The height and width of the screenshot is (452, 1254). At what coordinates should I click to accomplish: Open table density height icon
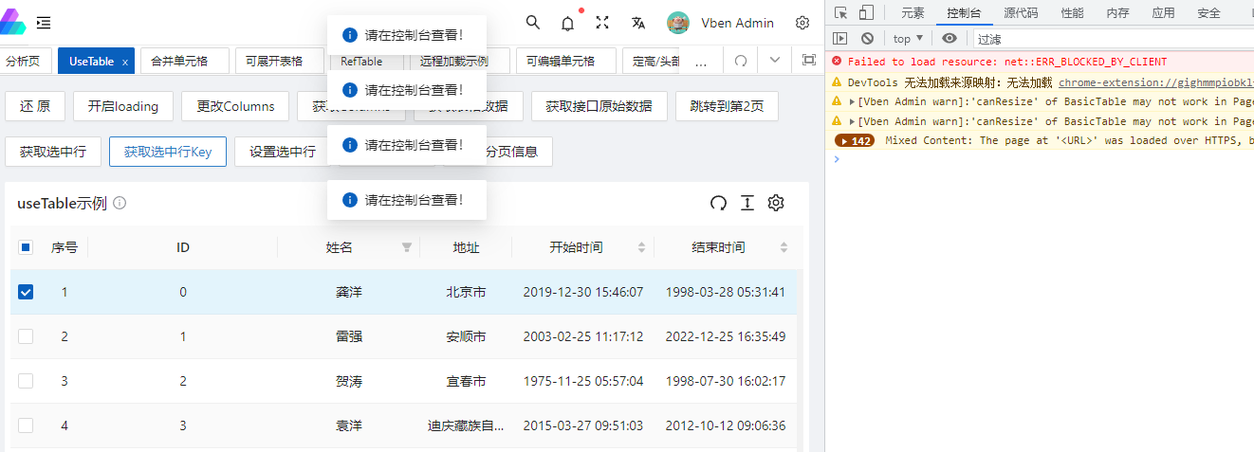[747, 203]
